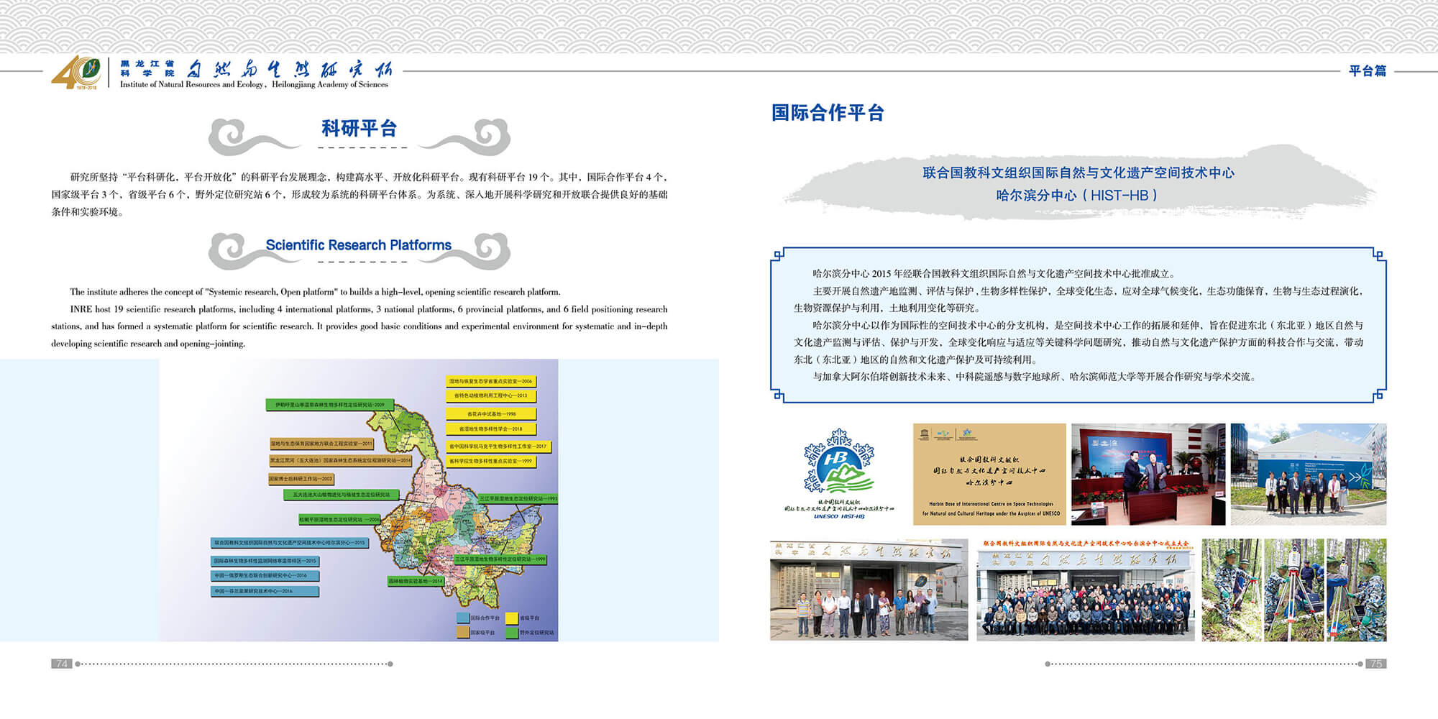Click the English institute name under the header
Image resolution: width=1438 pixels, height=719 pixels.
[x=254, y=85]
